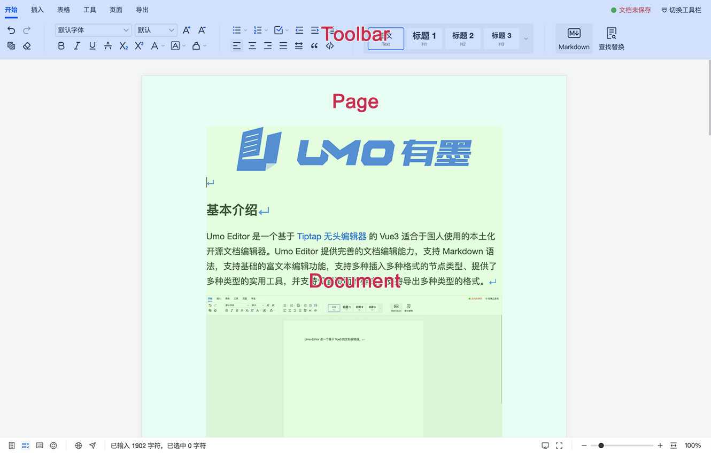
Task: Switch to the 表格 tab
Action: [x=64, y=10]
